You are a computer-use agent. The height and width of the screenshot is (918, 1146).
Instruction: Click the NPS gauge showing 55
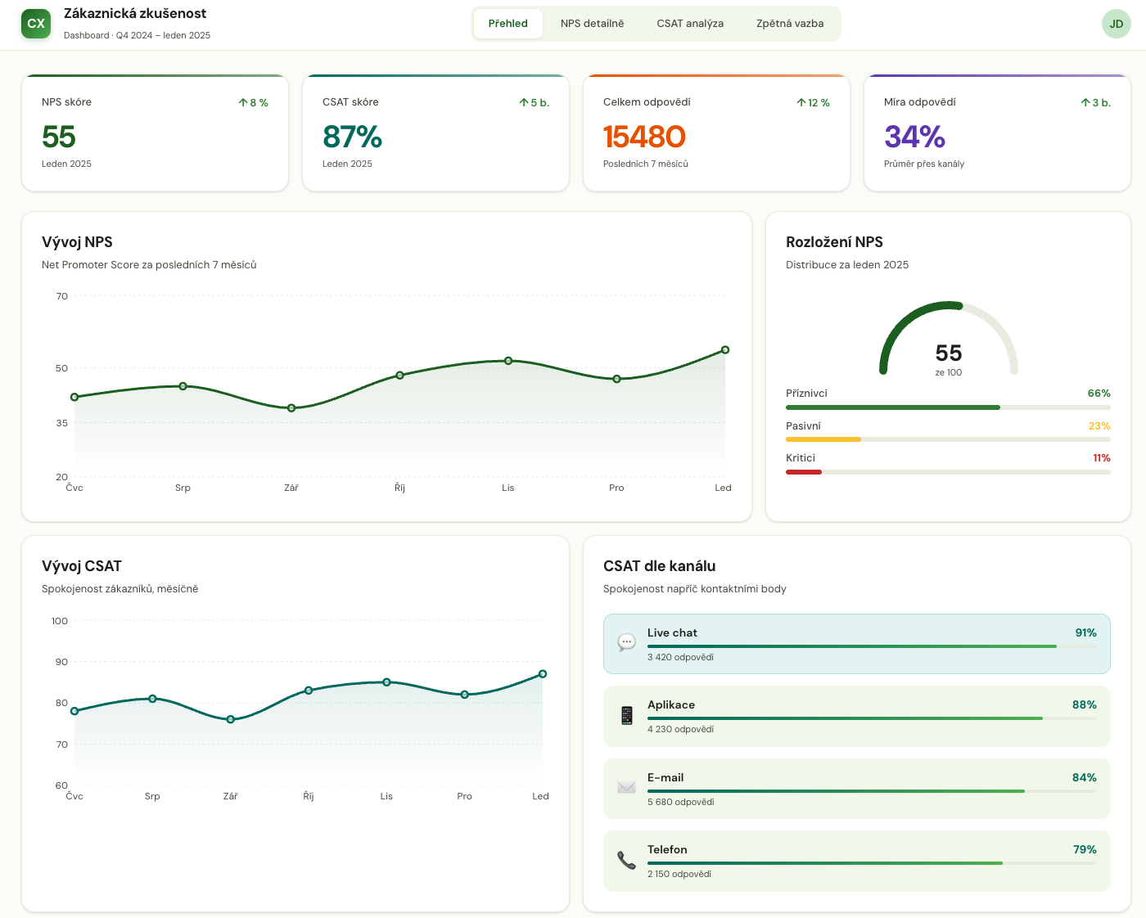coord(948,340)
